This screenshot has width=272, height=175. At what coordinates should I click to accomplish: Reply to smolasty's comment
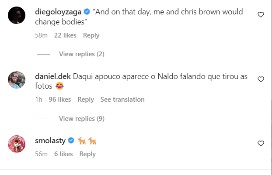(x=87, y=154)
